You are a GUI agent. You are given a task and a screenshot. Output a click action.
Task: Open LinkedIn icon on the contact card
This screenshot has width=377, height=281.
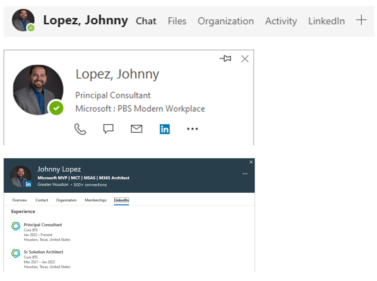165,129
